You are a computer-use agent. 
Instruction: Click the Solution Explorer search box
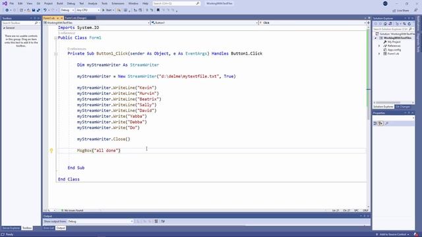click(393, 29)
